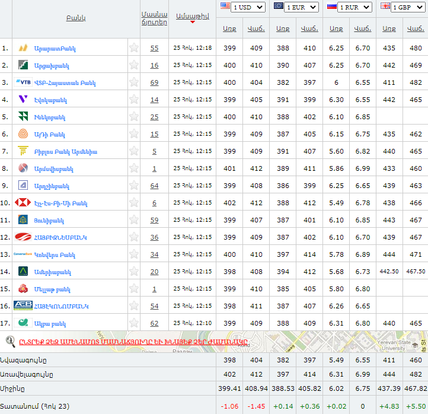Sort by the date column header
The image size is (428, 414).
click(x=193, y=17)
